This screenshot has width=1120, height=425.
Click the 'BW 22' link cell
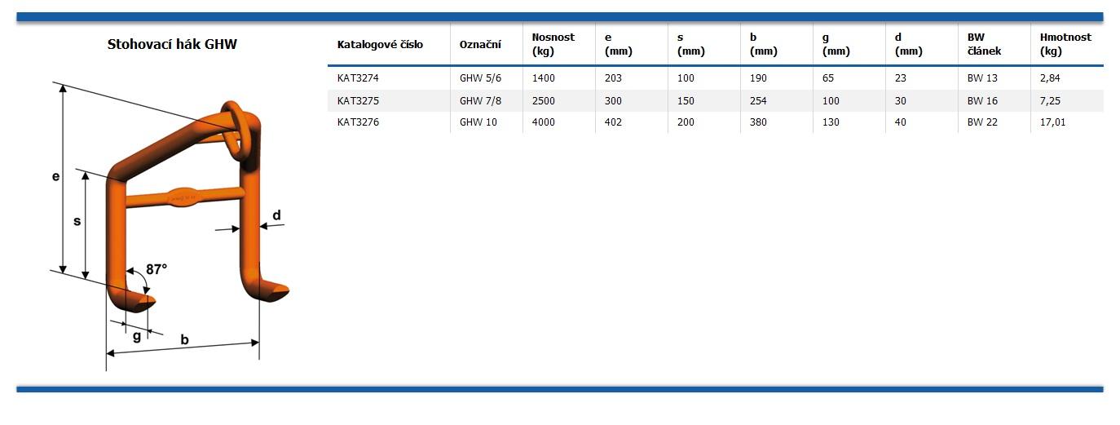coord(982,122)
